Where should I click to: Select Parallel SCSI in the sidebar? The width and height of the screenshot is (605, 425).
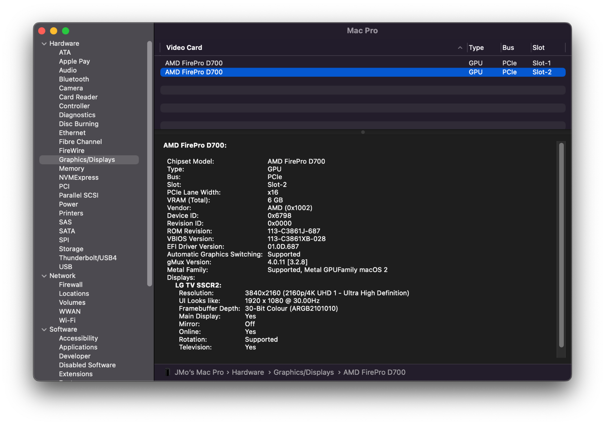pos(79,195)
